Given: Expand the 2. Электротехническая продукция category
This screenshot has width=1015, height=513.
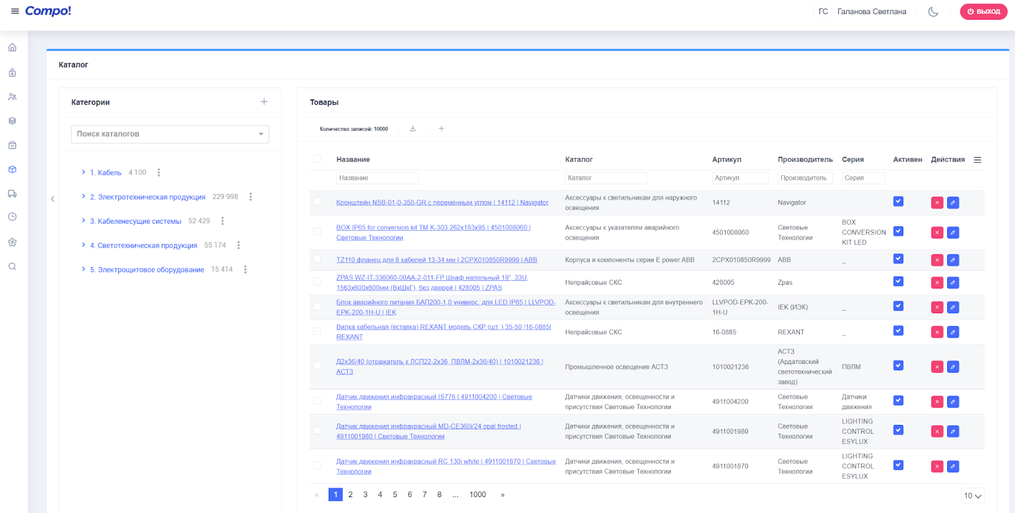Looking at the screenshot, I should pyautogui.click(x=83, y=197).
